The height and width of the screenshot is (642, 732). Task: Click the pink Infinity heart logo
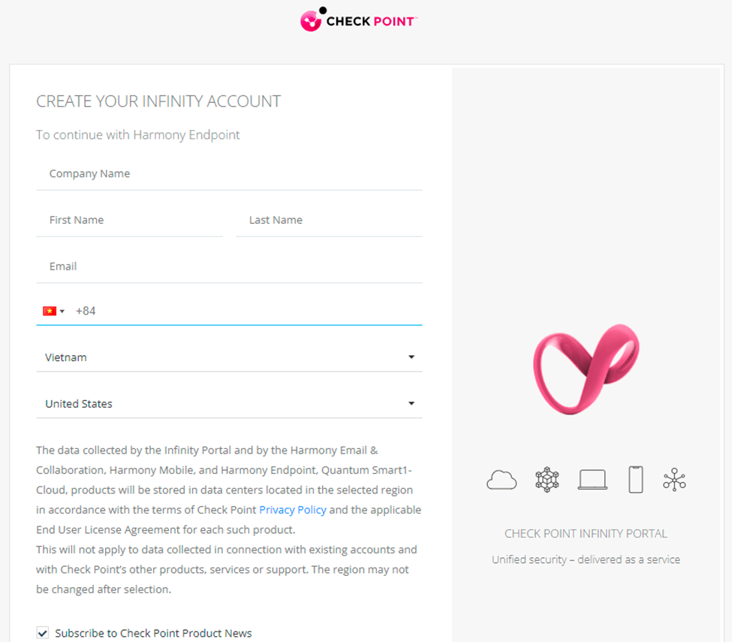(586, 369)
